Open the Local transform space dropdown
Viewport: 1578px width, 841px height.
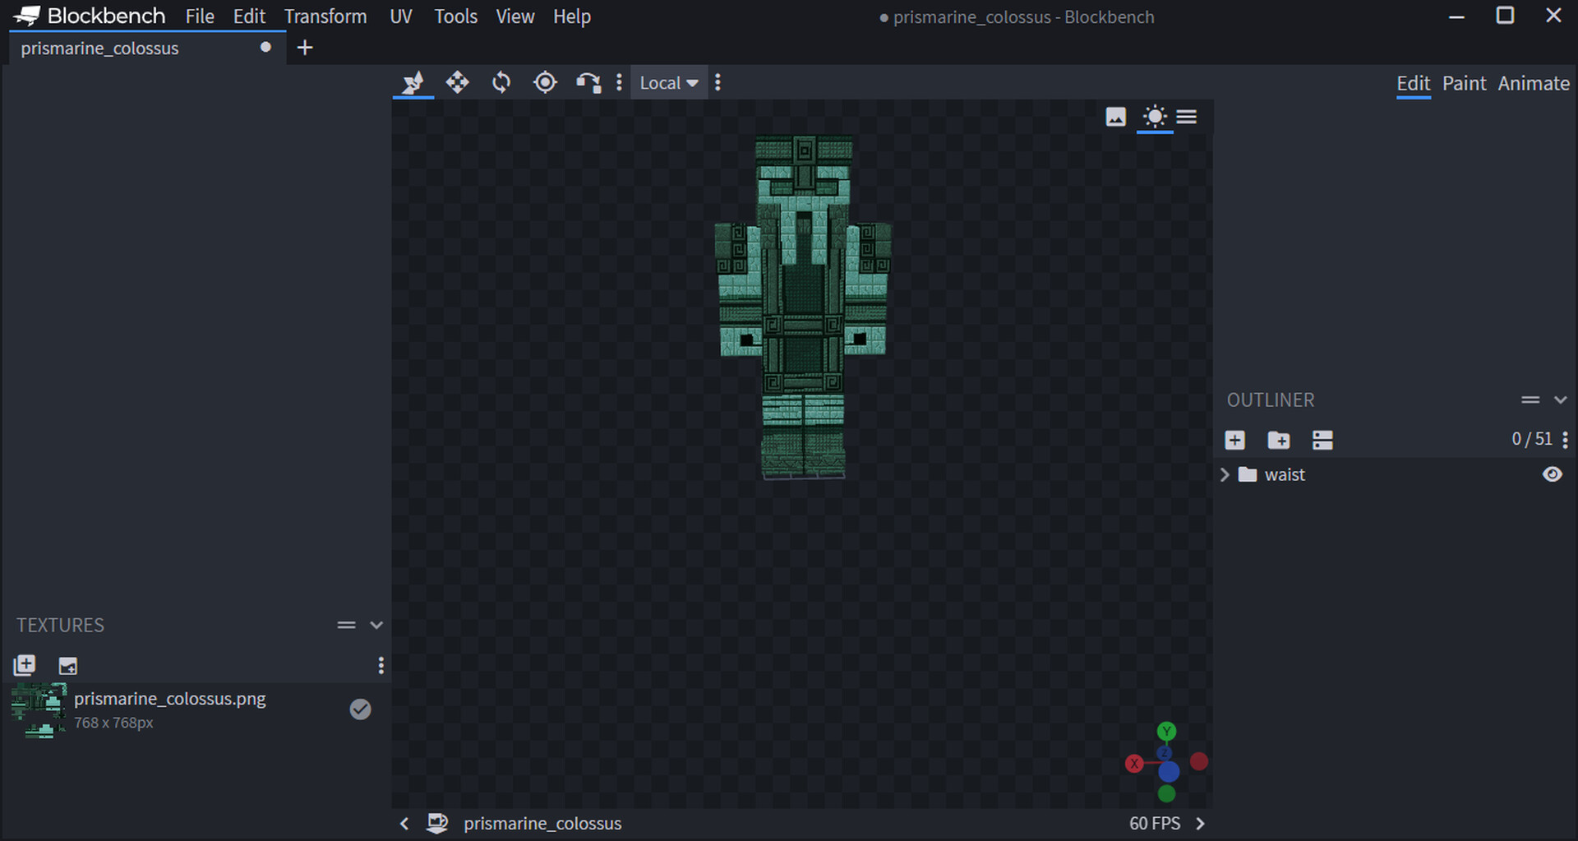click(668, 82)
